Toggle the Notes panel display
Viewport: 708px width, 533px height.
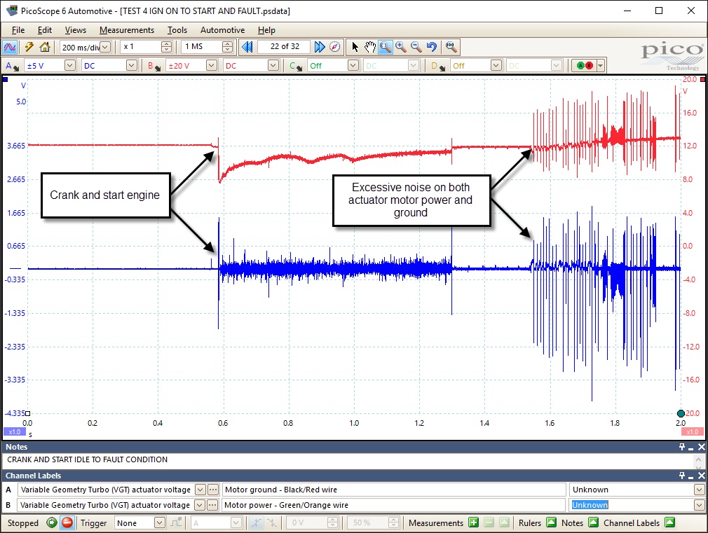pyautogui.click(x=592, y=522)
